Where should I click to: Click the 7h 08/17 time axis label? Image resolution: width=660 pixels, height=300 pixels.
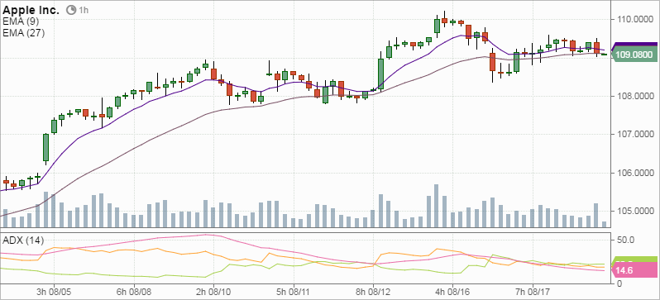[533, 291]
